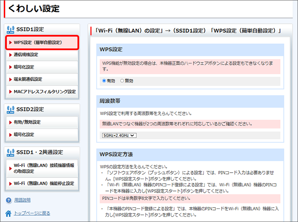Screen dimensions: 298x222
Task: Click the red arrow next to 端末間通信設定
Action: 11,80
